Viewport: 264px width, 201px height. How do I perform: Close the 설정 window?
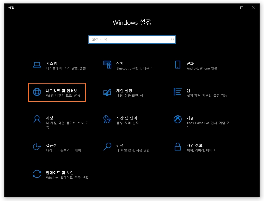click(253, 8)
